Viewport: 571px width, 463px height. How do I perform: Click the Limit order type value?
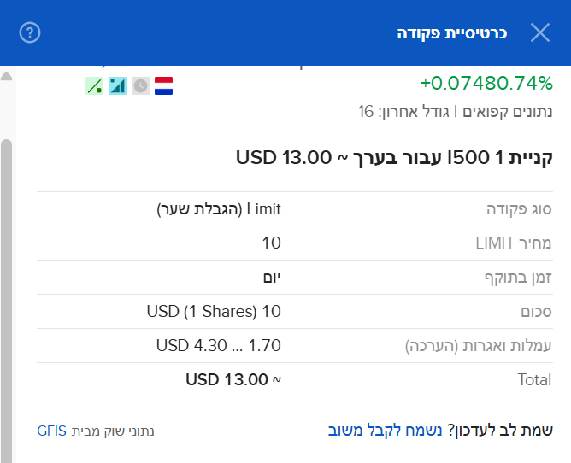tap(219, 209)
